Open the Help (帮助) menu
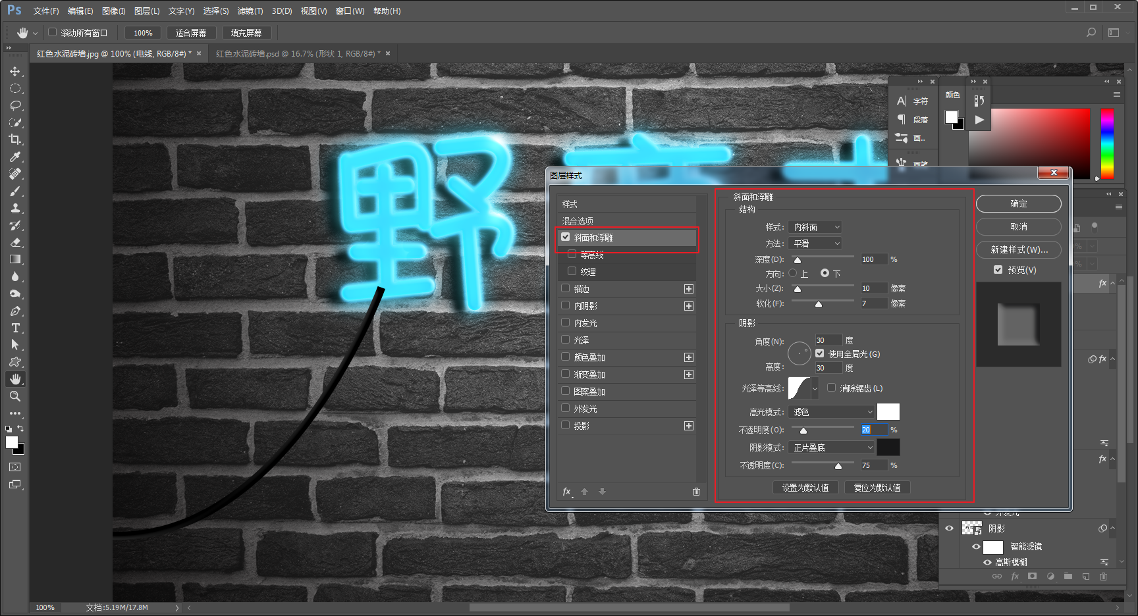 [387, 11]
